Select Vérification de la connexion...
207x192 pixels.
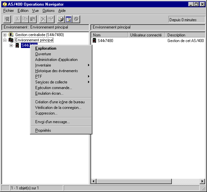[x=61, y=108]
